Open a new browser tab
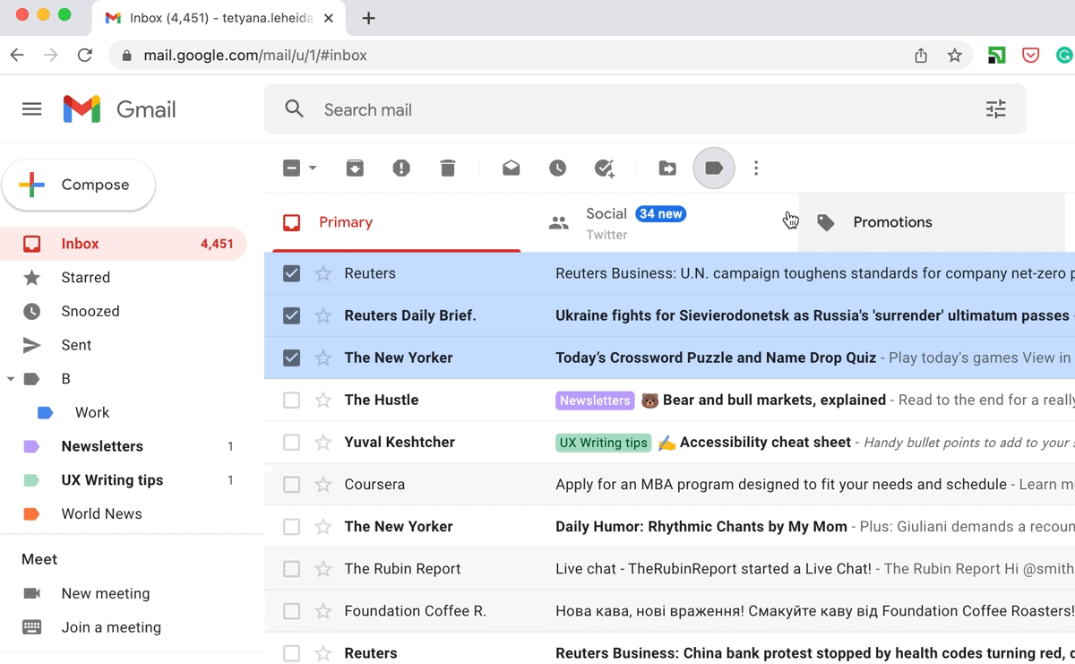Viewport: 1075px width, 664px height. pyautogui.click(x=368, y=18)
